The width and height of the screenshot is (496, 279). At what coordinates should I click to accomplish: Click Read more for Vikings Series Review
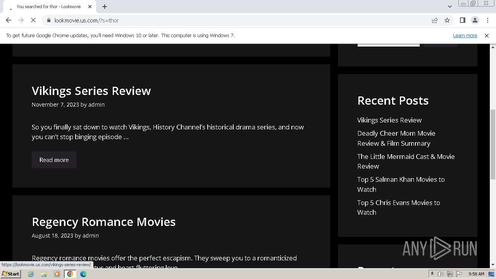54,160
